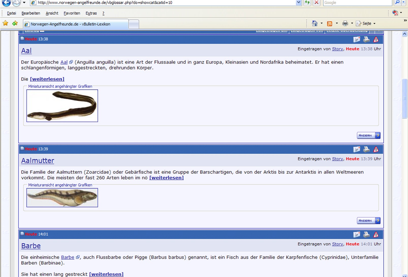Show more toolbar commands chevron
The image size is (408, 277).
(405, 20)
